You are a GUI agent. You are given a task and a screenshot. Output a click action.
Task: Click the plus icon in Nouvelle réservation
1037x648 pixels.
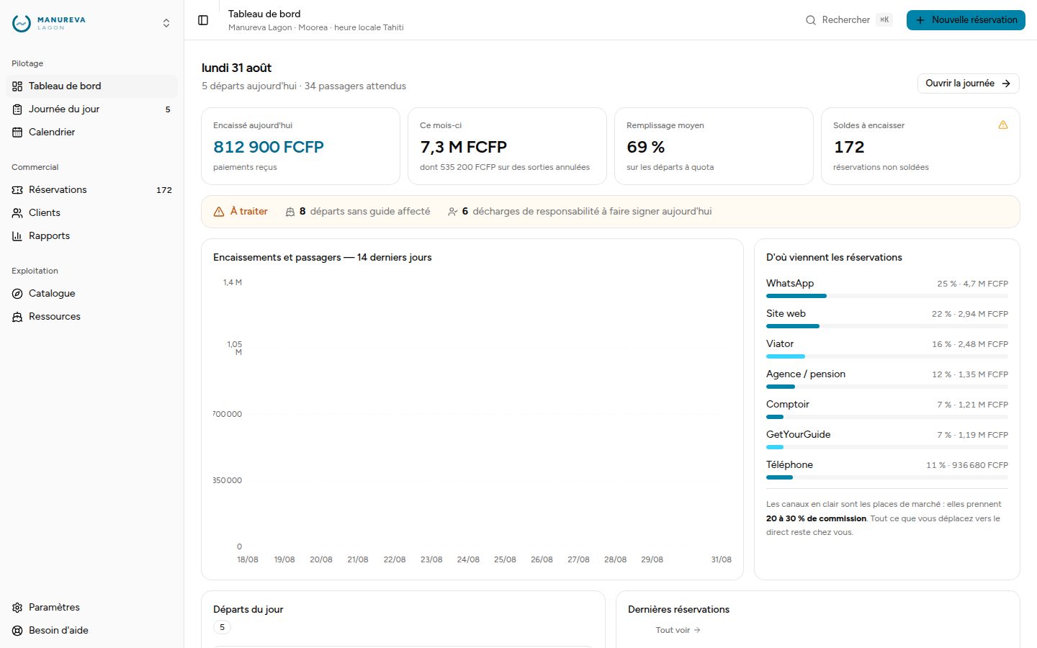(x=920, y=20)
